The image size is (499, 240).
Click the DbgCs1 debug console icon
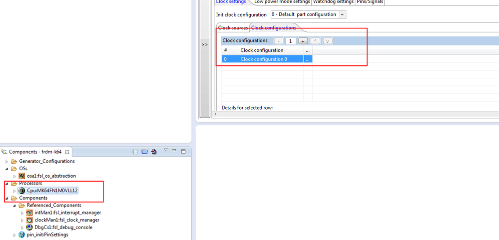tap(29, 228)
